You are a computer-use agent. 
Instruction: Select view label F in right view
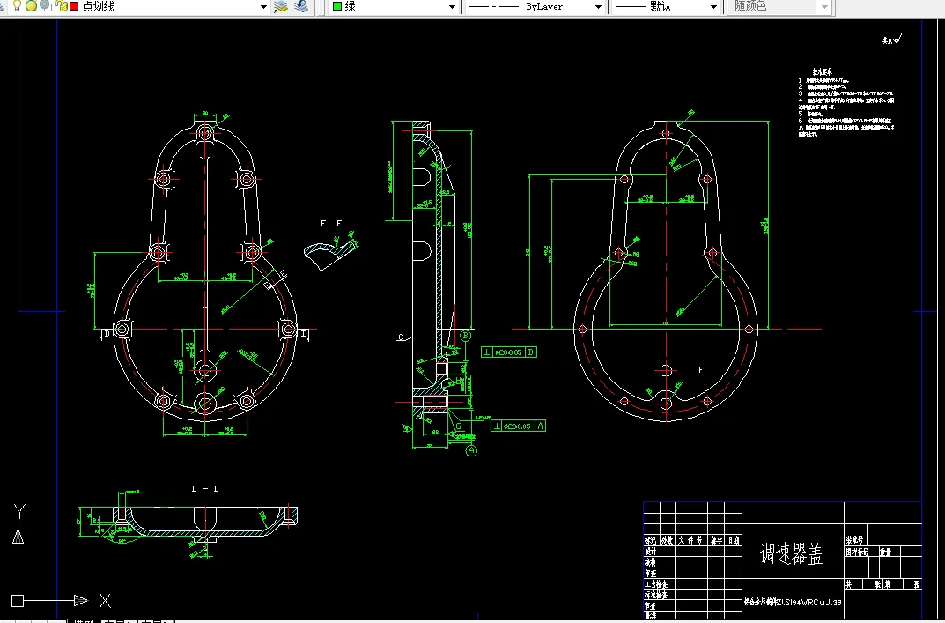(701, 370)
